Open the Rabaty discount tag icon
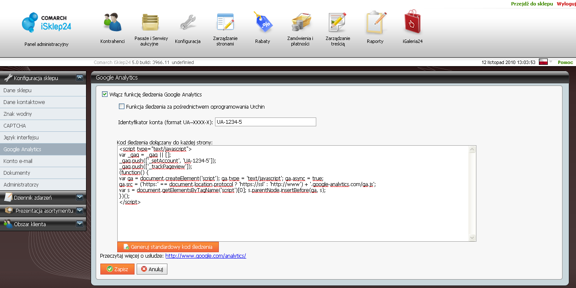The height and width of the screenshot is (288, 576). [263, 22]
